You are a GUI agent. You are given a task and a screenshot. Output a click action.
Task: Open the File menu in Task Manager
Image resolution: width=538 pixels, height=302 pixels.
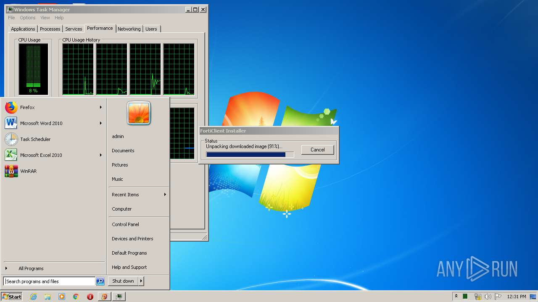(x=11, y=18)
